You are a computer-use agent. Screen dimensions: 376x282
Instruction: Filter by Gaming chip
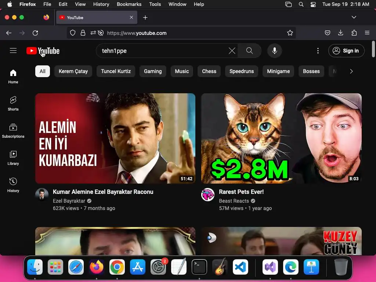coord(153,71)
